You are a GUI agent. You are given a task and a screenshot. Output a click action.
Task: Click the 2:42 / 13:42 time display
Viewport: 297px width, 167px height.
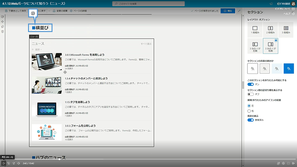click(29, 163)
